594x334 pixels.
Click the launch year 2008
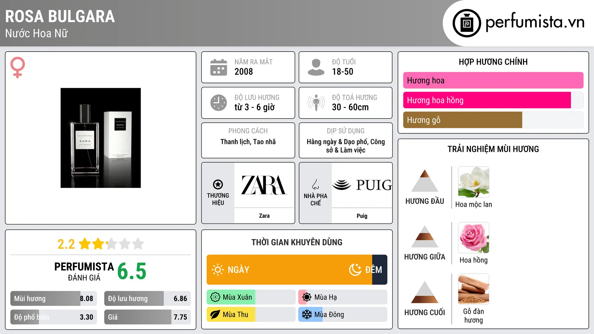pos(244,72)
